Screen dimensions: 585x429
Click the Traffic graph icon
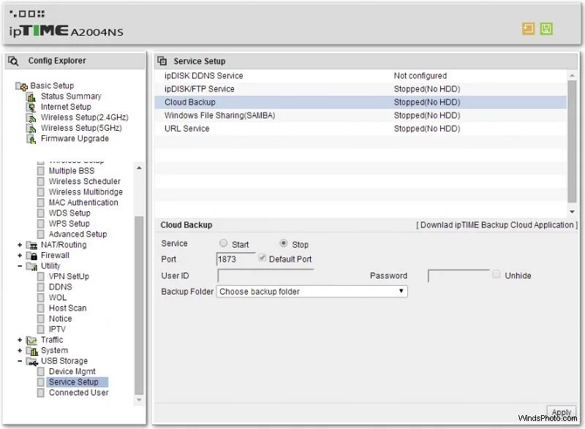(x=32, y=341)
